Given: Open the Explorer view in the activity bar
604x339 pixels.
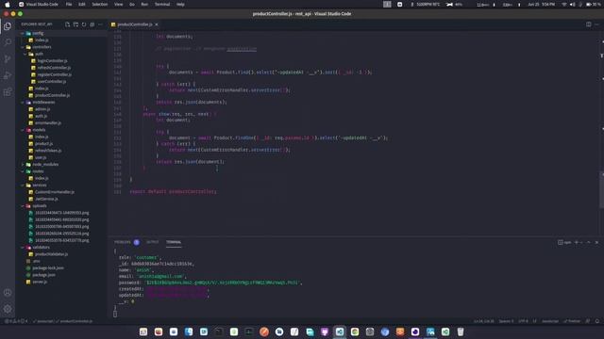Looking at the screenshot, I should [x=8, y=26].
